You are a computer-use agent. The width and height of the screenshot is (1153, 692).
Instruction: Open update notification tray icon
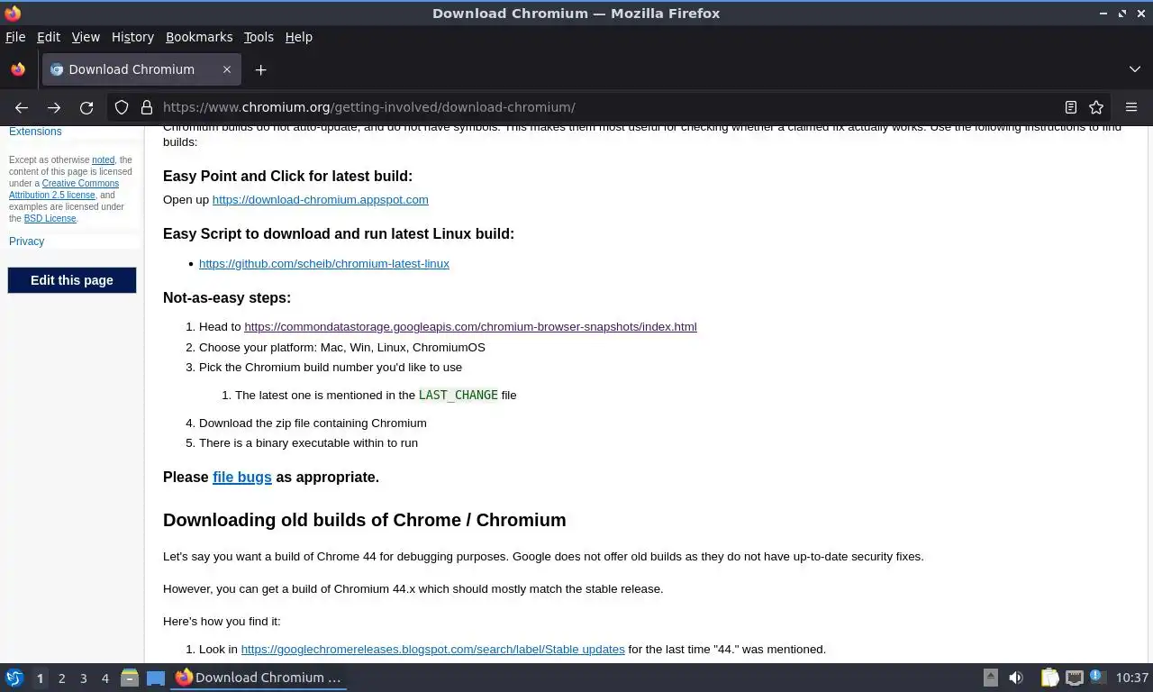point(1097,677)
